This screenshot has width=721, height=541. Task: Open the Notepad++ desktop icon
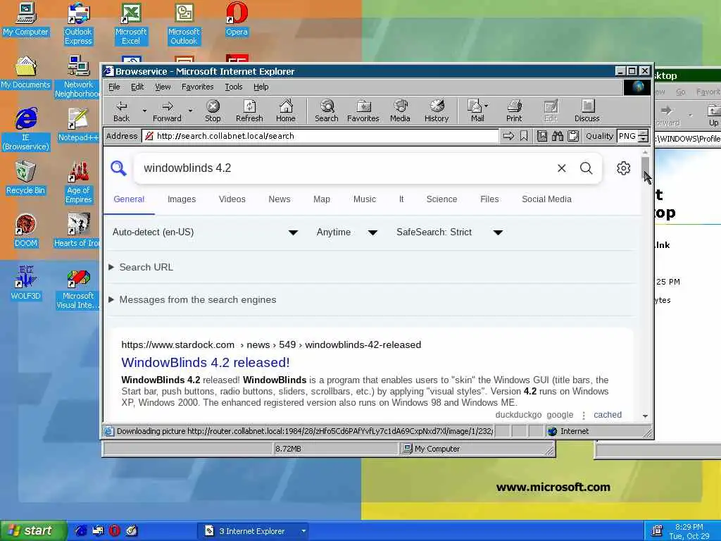[x=78, y=125]
